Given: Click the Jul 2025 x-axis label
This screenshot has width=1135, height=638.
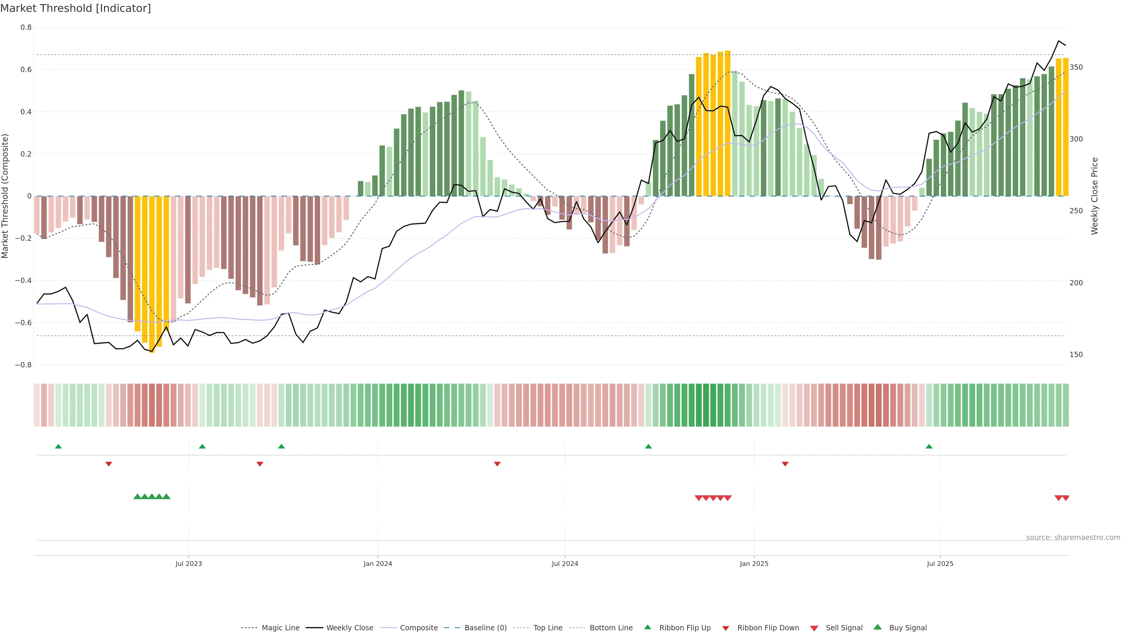Looking at the screenshot, I should [x=940, y=564].
